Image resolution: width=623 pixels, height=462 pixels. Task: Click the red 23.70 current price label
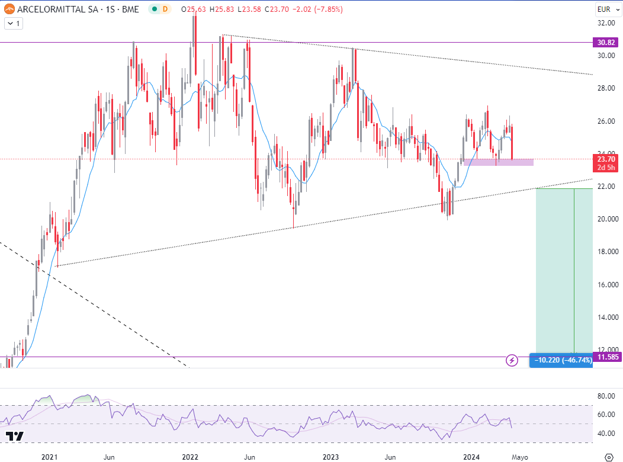click(606, 159)
